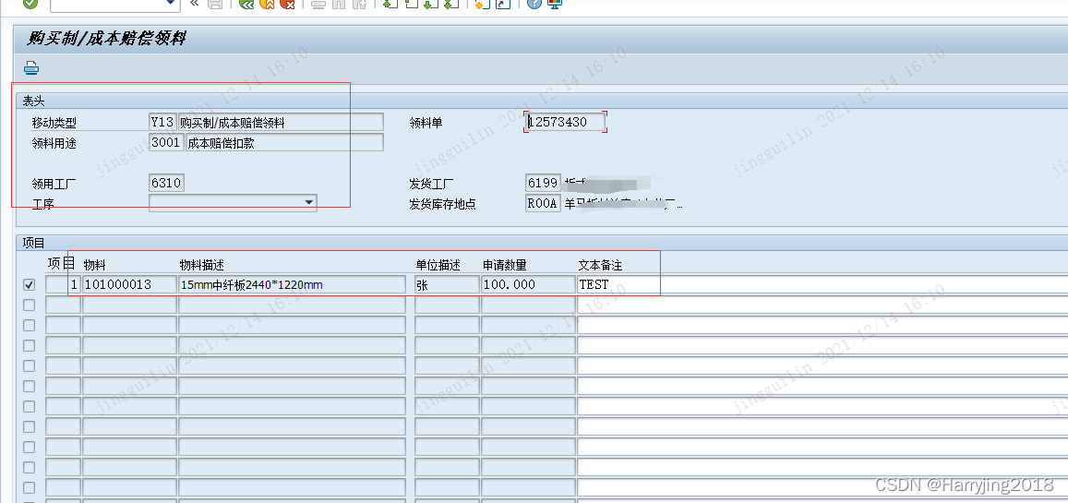This screenshot has height=503, width=1068.
Task: Click the 项目 section title above the table
Action: click(x=33, y=242)
